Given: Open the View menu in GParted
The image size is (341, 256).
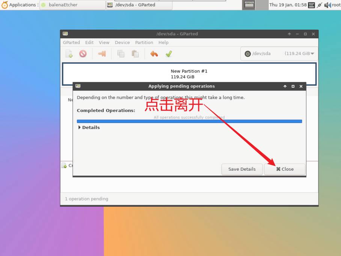Looking at the screenshot, I should (104, 42).
